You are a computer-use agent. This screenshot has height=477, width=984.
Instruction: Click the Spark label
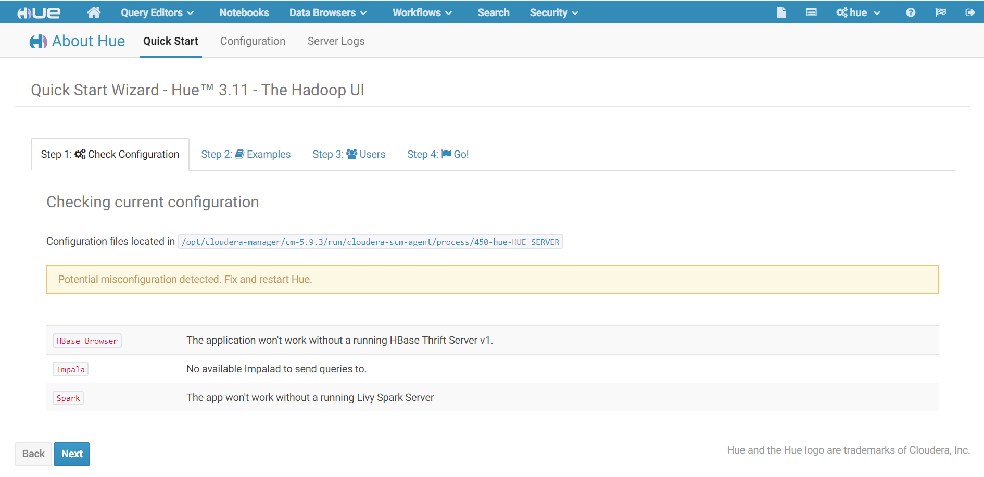point(68,398)
